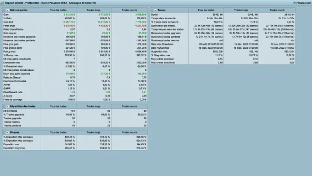Image resolution: width=312 pixels, height=176 pixels.
Task: Collapse the Gains et pertes section
Action: click(7, 10)
